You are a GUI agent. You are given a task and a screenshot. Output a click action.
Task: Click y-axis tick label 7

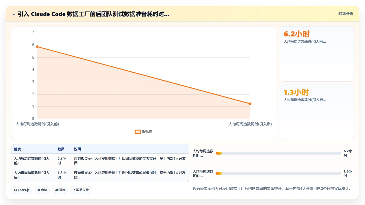tap(33, 33)
